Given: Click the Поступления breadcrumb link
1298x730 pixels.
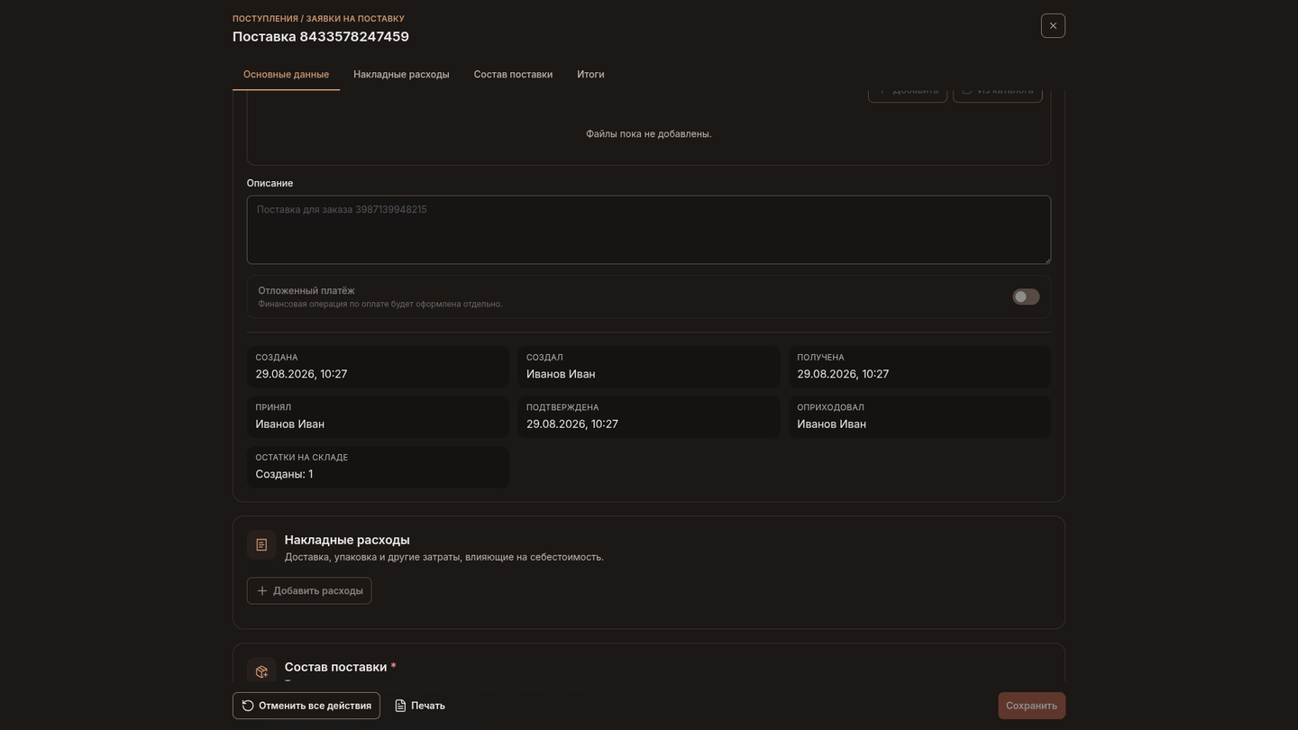Looking at the screenshot, I should coord(265,19).
